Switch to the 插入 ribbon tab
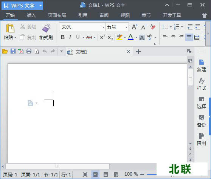 (x=31, y=15)
